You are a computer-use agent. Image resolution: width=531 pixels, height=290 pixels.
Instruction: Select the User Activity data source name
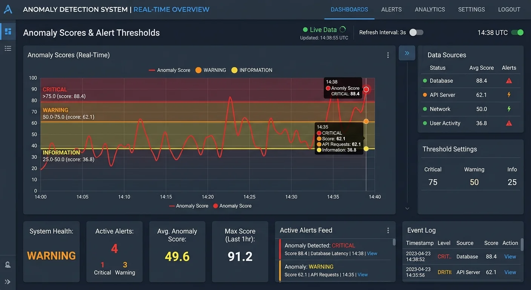(445, 123)
